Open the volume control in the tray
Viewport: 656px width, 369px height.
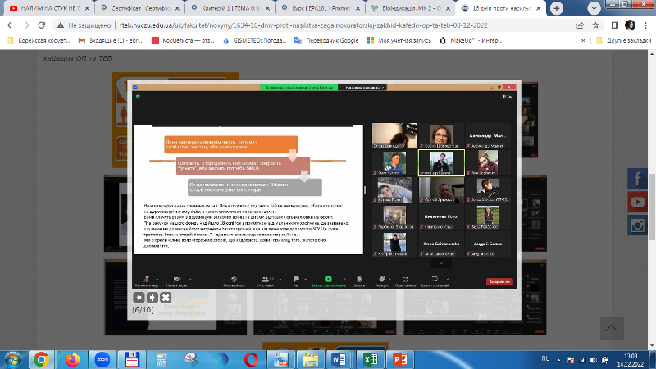[x=594, y=360]
